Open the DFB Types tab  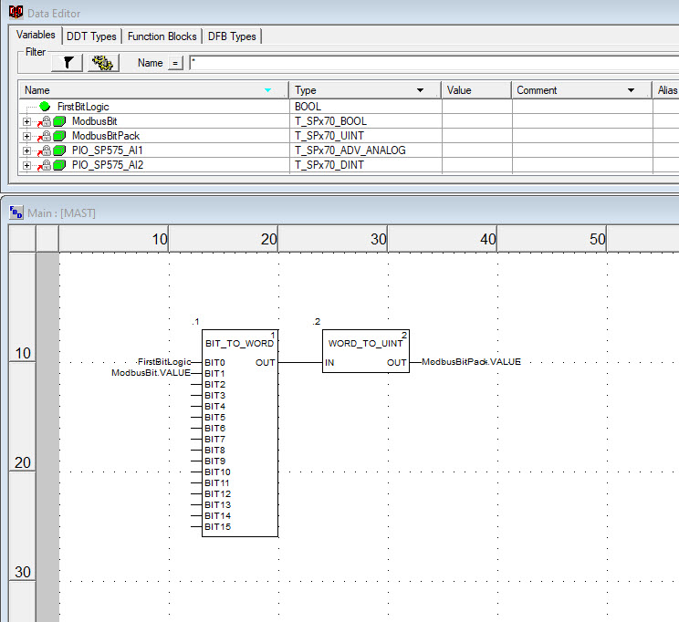pos(232,36)
